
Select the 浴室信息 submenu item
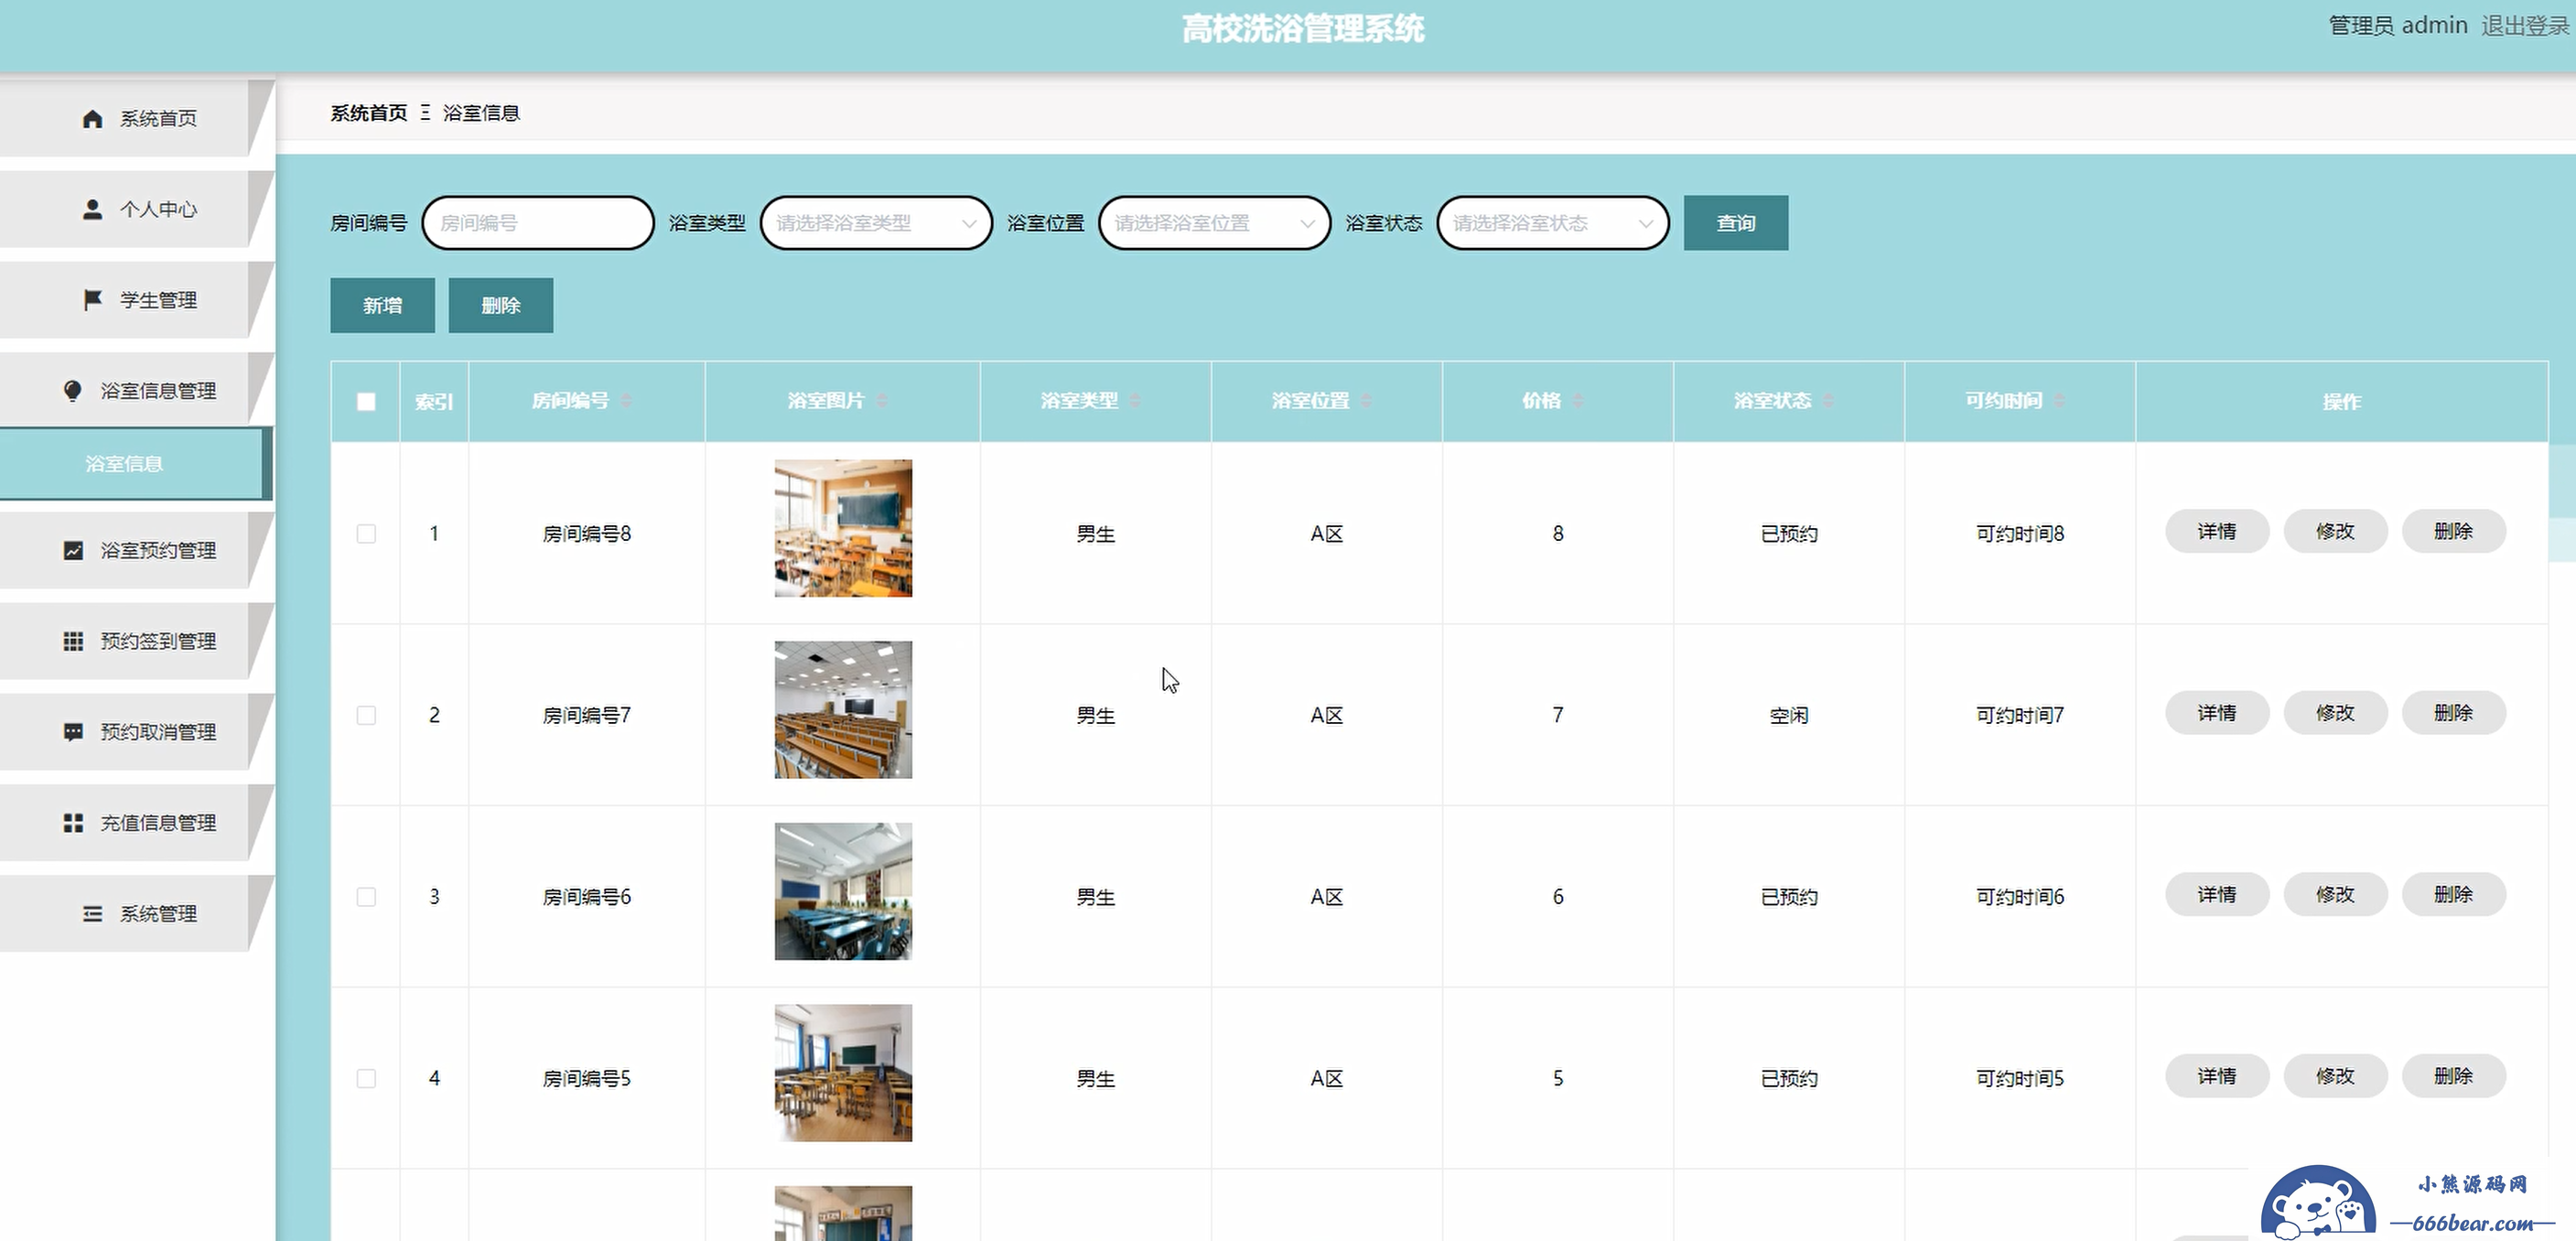click(135, 464)
